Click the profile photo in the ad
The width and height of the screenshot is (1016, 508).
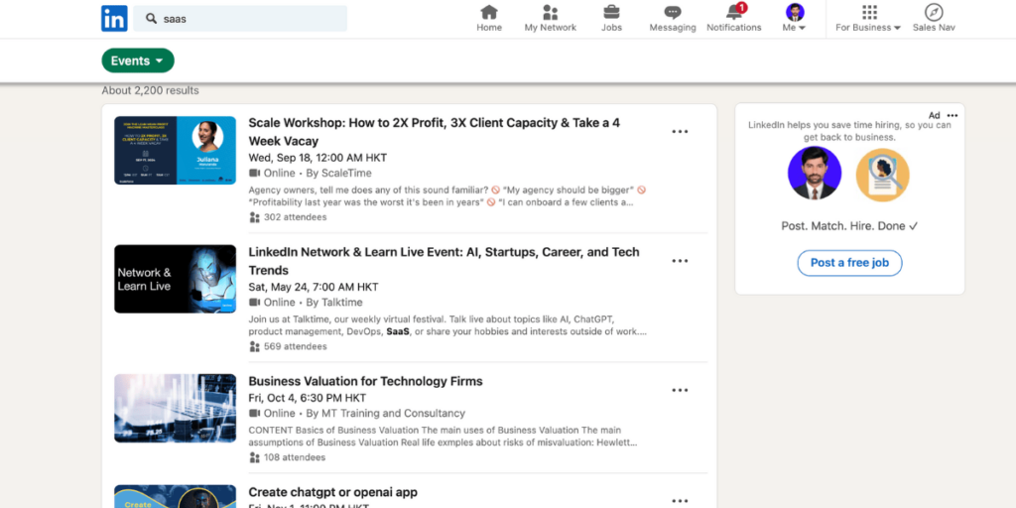click(x=815, y=173)
